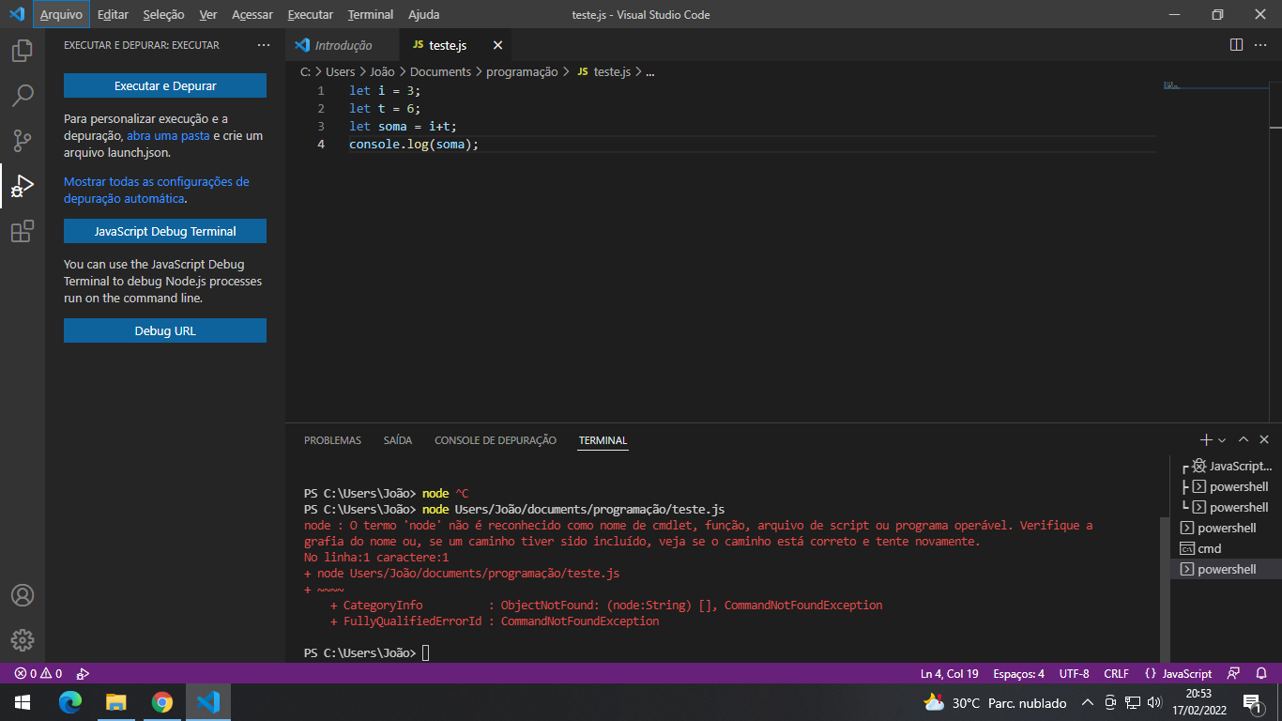1282x721 pixels.
Task: Click Ln 4, Col 19 in status bar
Action: 949,673
